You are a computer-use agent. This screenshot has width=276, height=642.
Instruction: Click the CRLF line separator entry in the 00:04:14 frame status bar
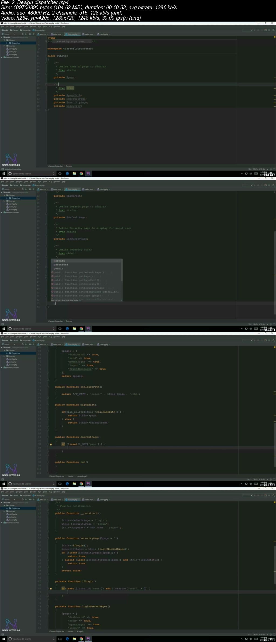(255, 325)
